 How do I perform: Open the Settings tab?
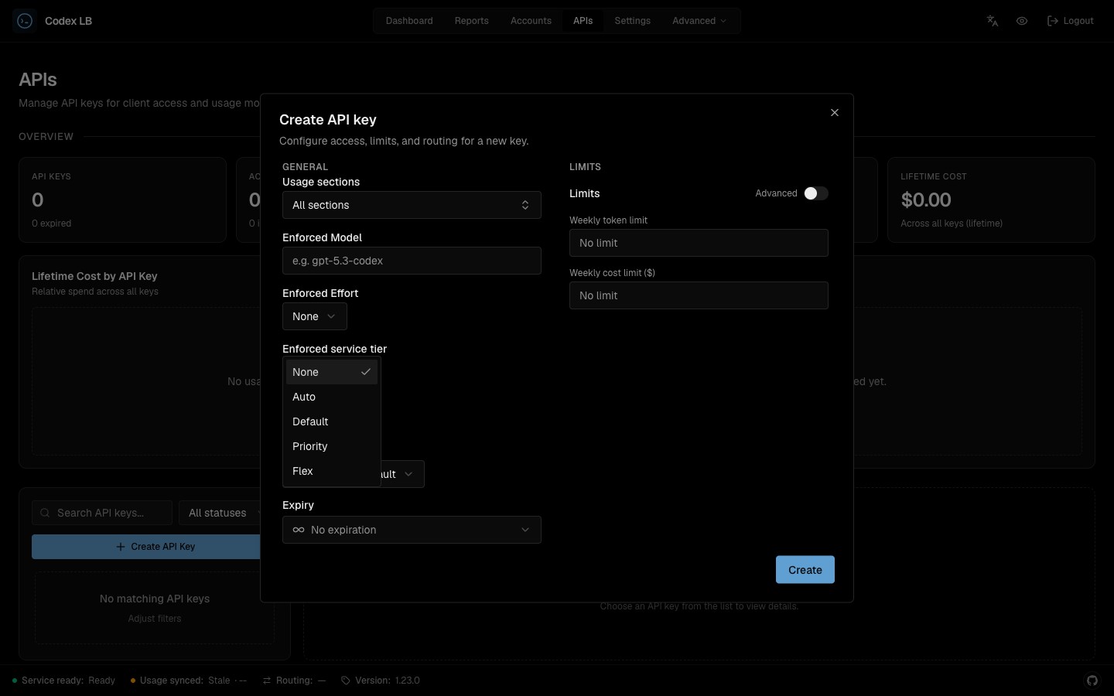point(632,21)
